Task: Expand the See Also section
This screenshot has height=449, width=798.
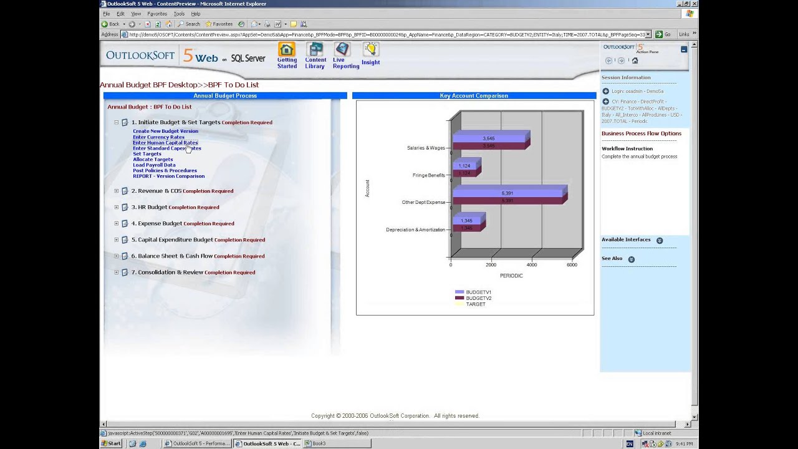Action: click(631, 259)
